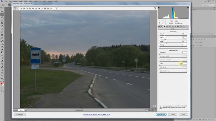Select Photoshop Lasso tool
The height and width of the screenshot is (121, 216).
(x=2, y=17)
